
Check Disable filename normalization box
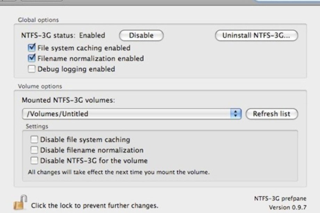click(34, 150)
